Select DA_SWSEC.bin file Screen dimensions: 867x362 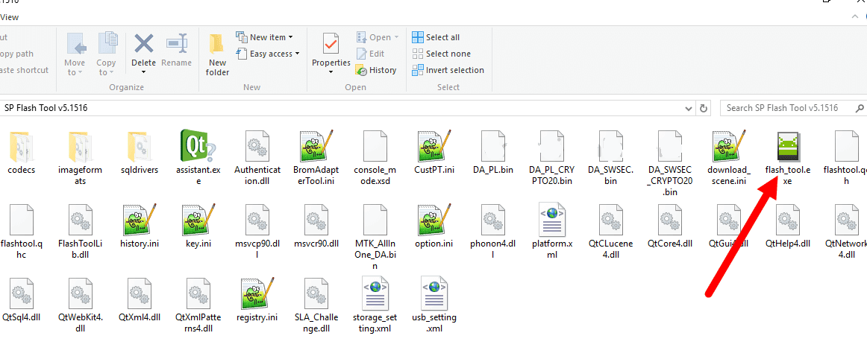click(x=610, y=159)
